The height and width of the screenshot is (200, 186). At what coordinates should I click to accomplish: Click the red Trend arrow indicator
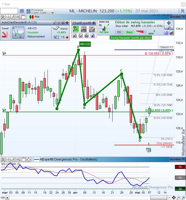click(5, 34)
